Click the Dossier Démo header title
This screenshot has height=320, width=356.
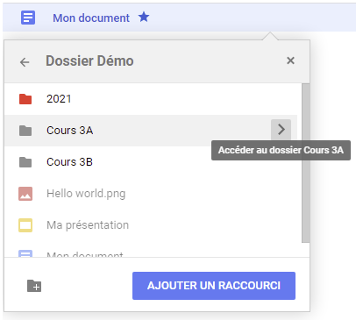point(89,60)
